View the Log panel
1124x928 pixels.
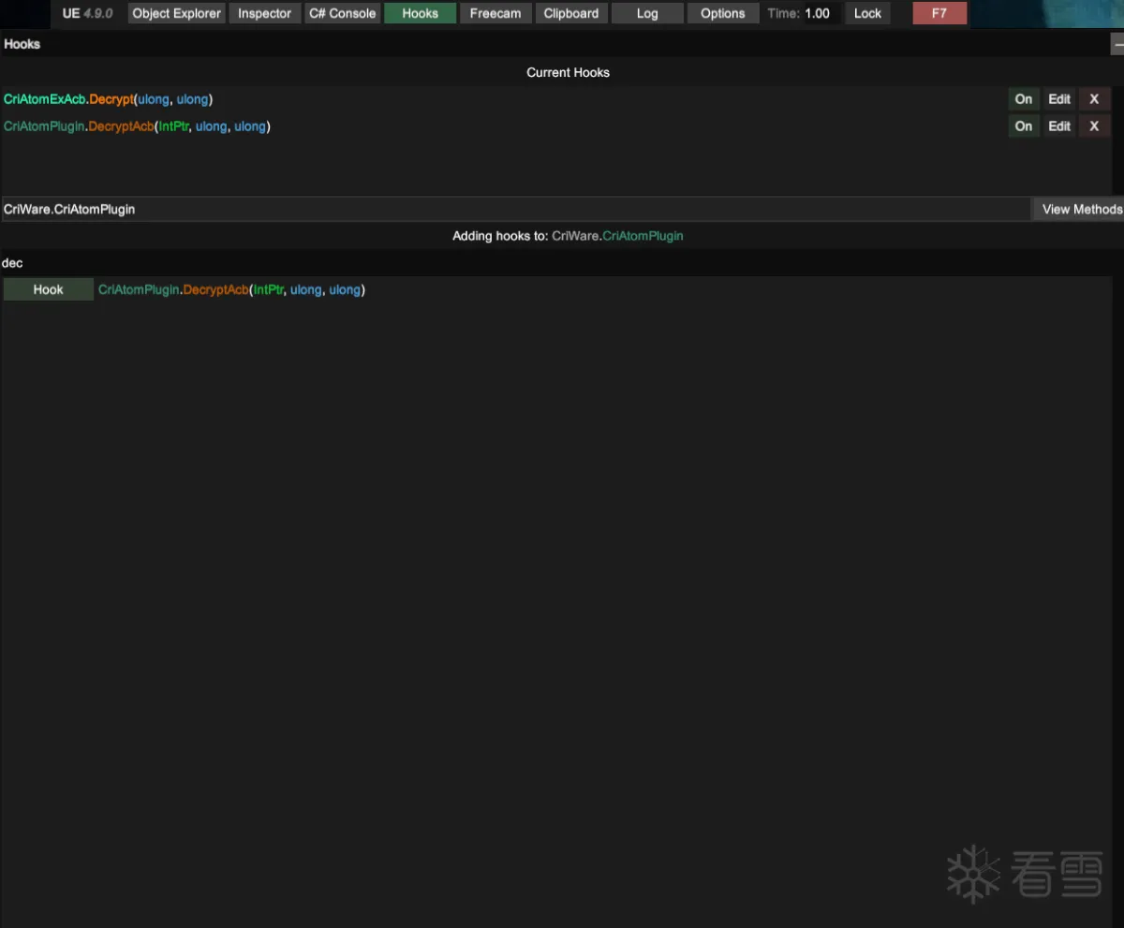tap(646, 13)
